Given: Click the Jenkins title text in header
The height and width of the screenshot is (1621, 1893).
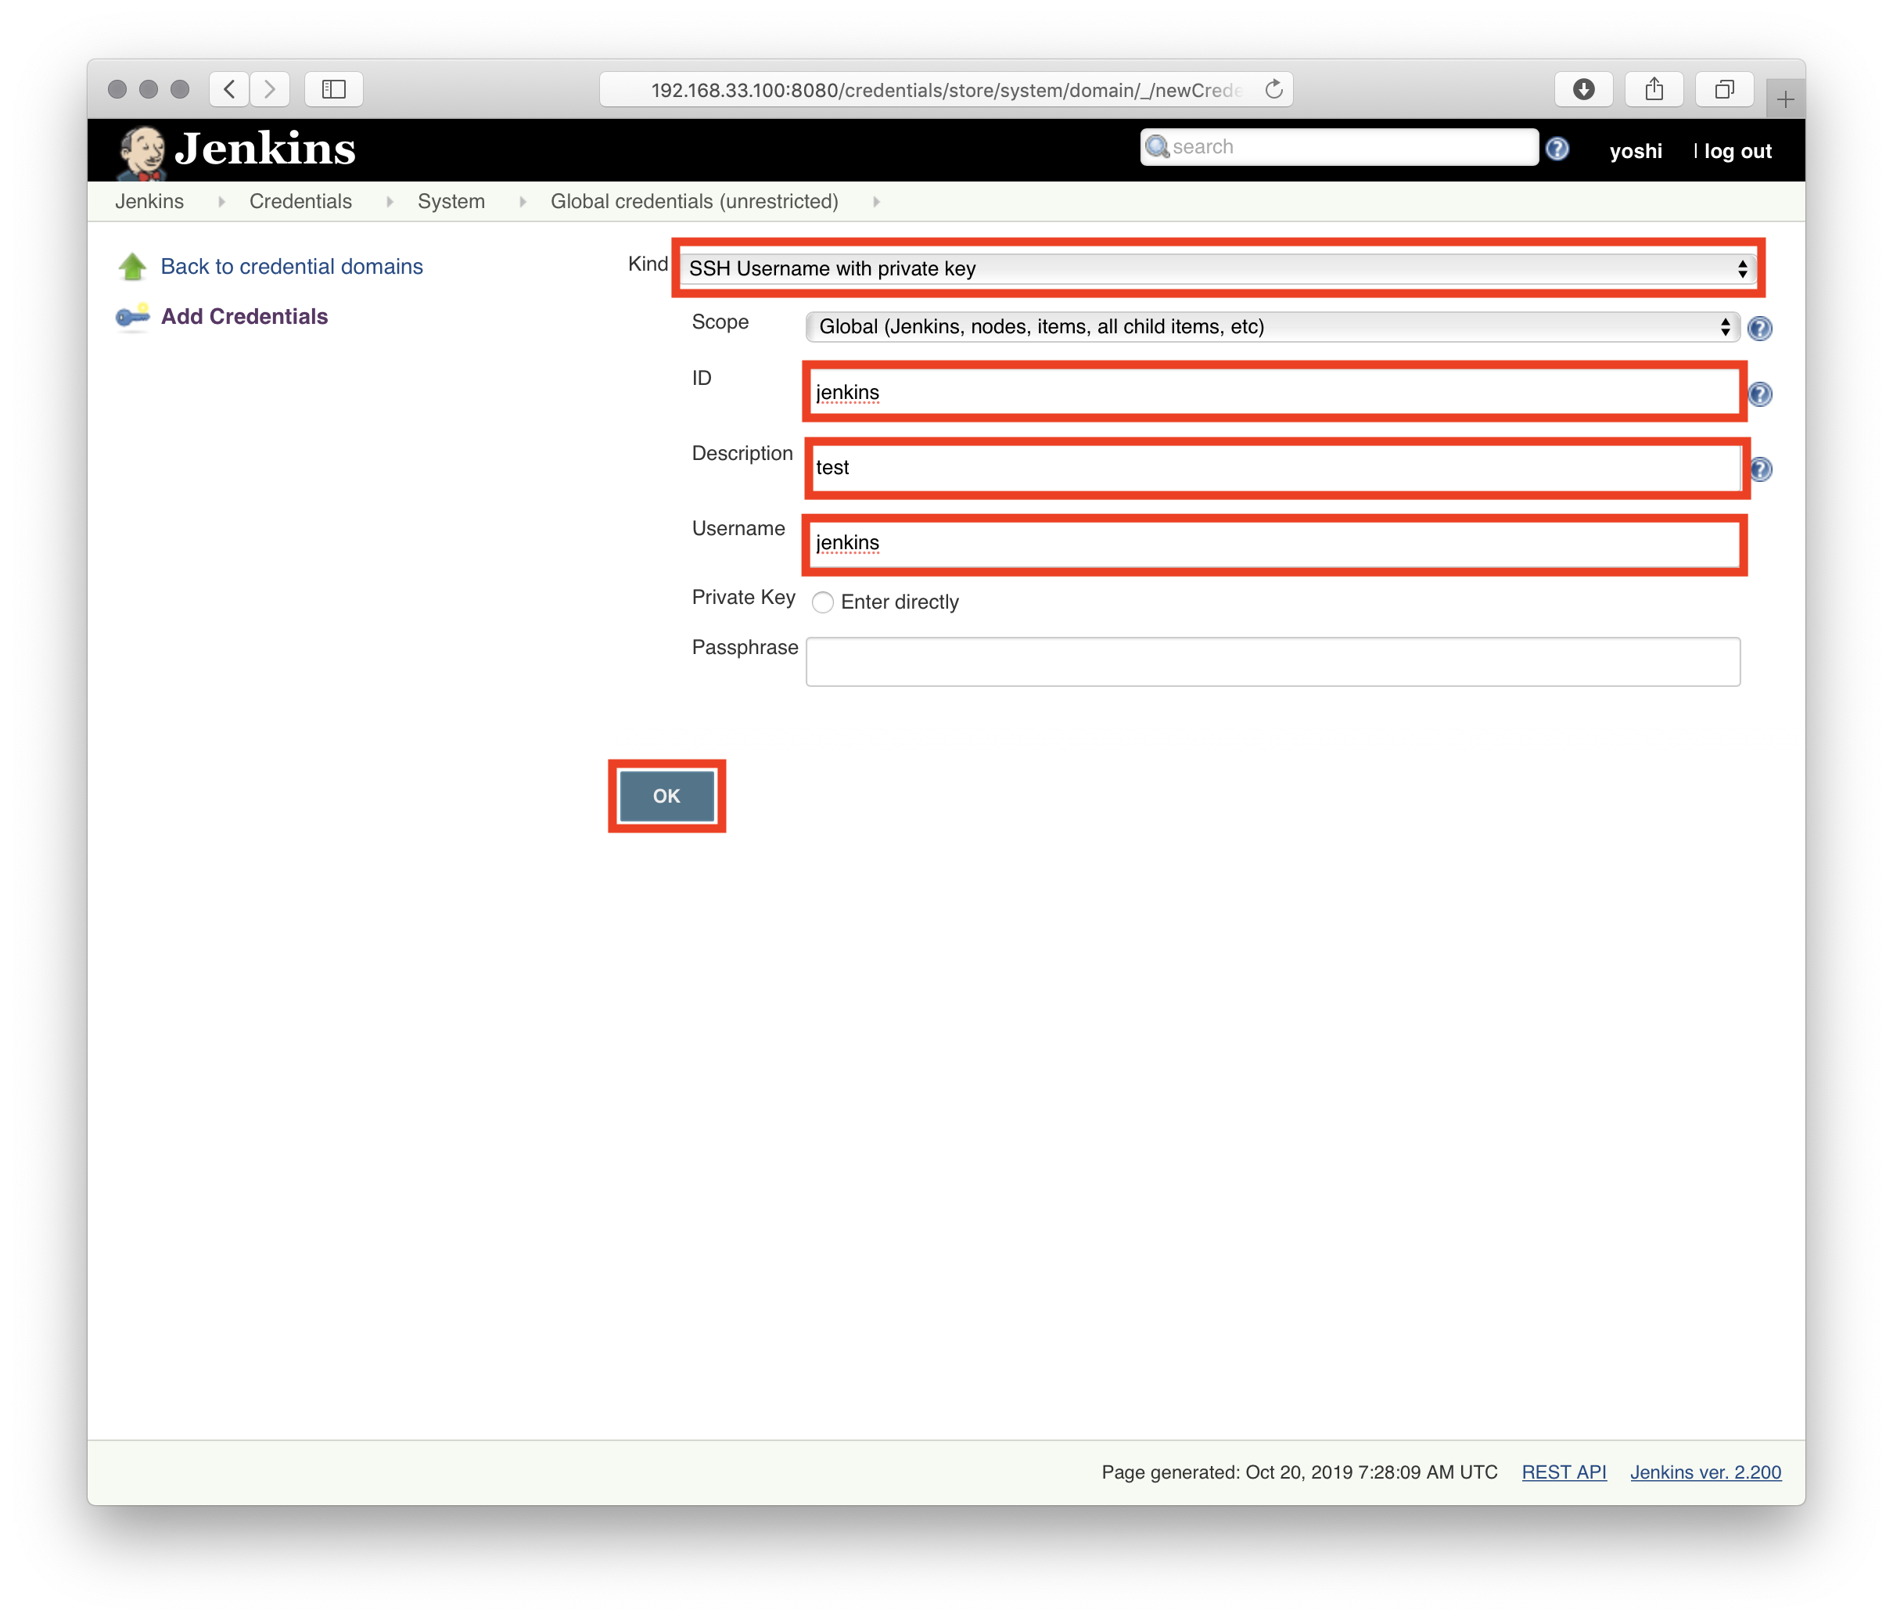Looking at the screenshot, I should (x=265, y=149).
